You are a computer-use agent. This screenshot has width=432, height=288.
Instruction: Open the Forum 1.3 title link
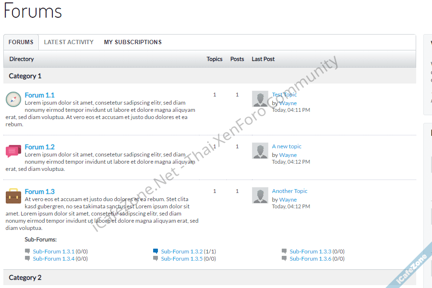(40, 192)
